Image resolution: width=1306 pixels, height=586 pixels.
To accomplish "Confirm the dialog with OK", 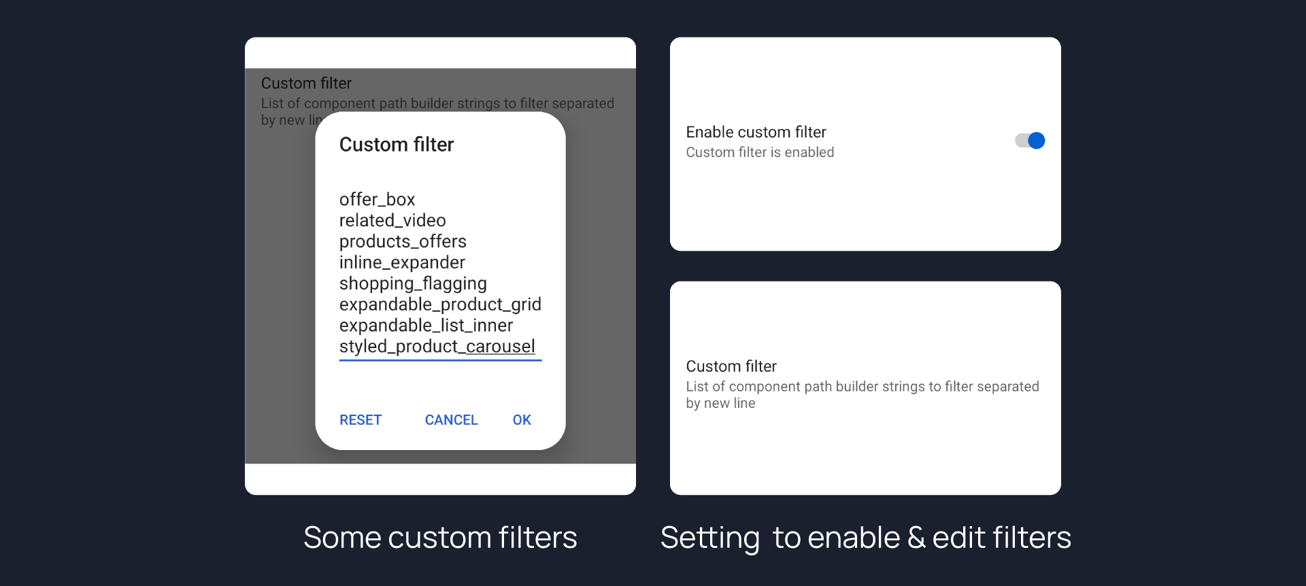I will (522, 420).
